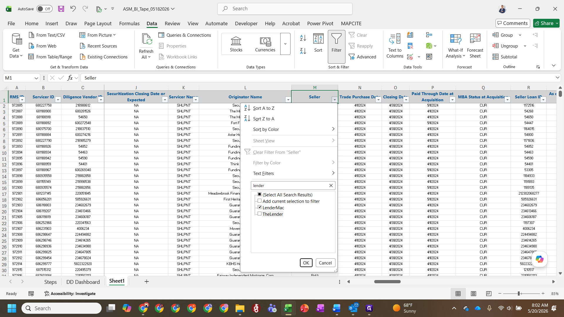The image size is (564, 317).
Task: Open Text to Columns wizard
Action: click(395, 45)
